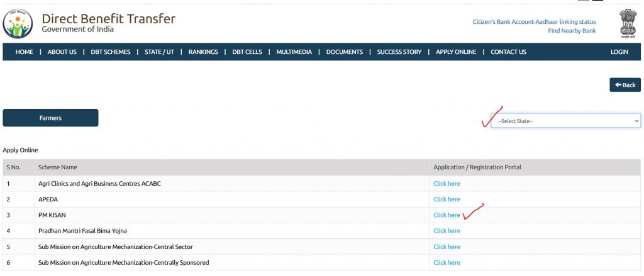Screen dimensions: 644x276
Task: Open the Select State dropdown
Action: click(x=565, y=121)
